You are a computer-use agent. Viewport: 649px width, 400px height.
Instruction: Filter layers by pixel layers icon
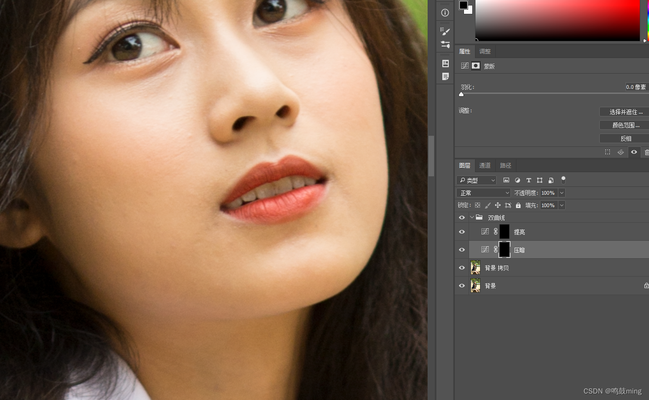tap(506, 180)
